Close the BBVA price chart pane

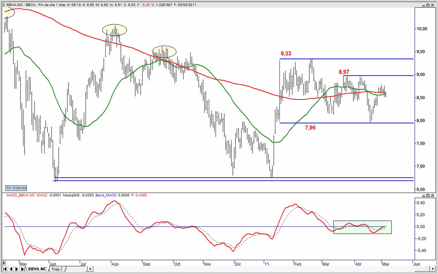coord(432,5)
